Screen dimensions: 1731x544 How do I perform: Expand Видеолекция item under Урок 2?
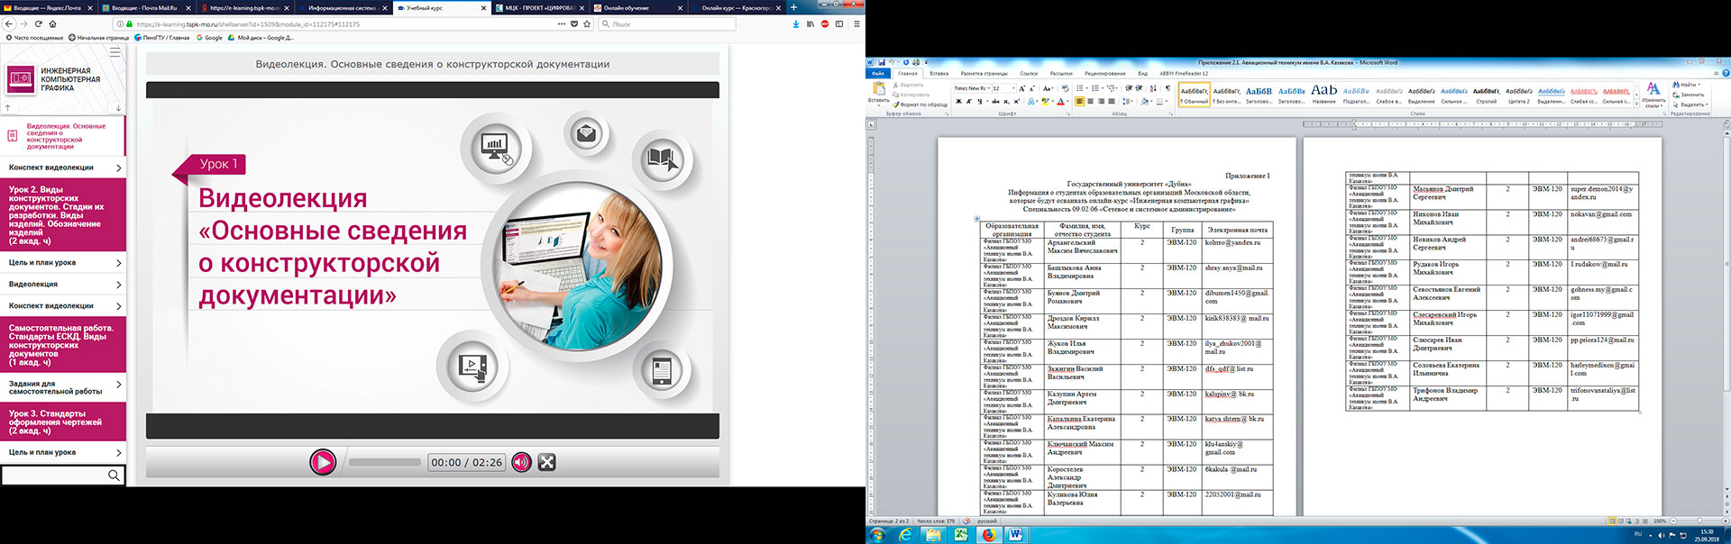pyautogui.click(x=63, y=285)
